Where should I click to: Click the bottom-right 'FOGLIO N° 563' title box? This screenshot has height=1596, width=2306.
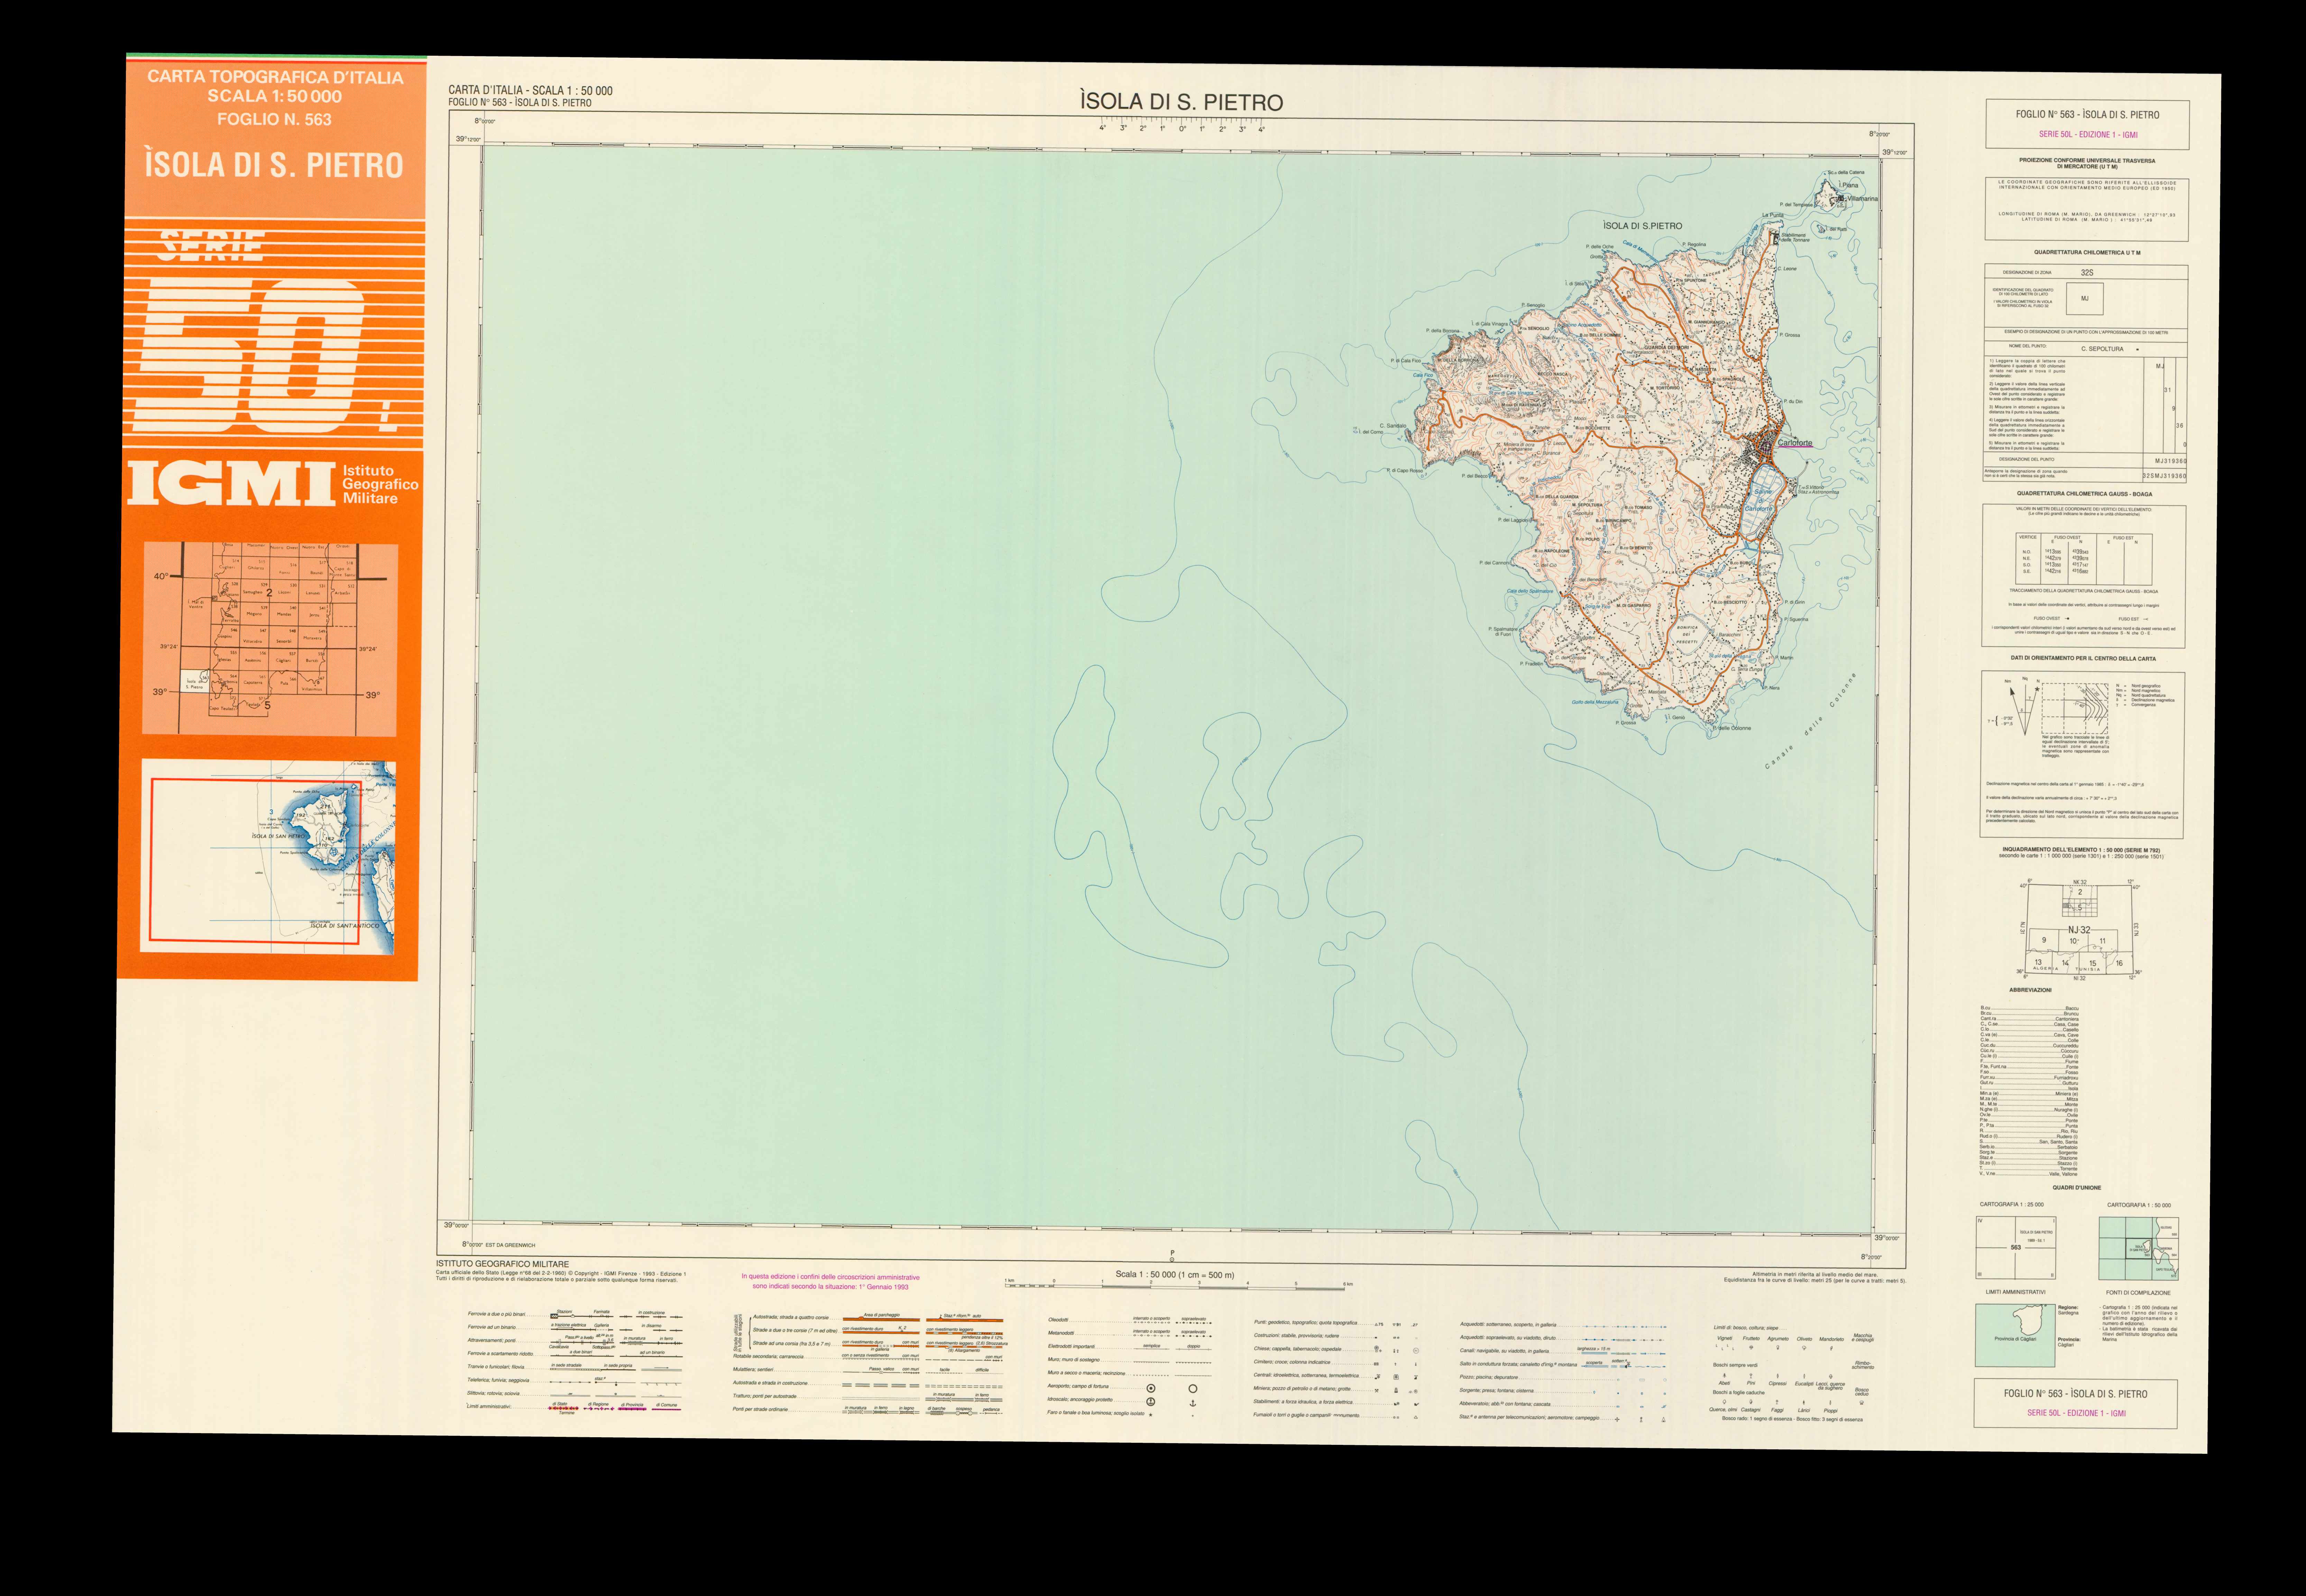pos(2076,1403)
